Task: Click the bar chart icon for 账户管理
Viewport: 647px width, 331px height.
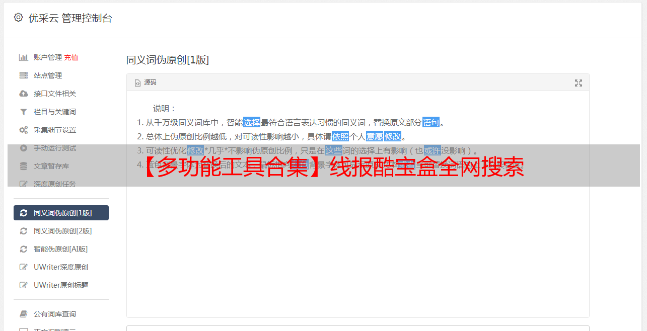Action: point(23,57)
